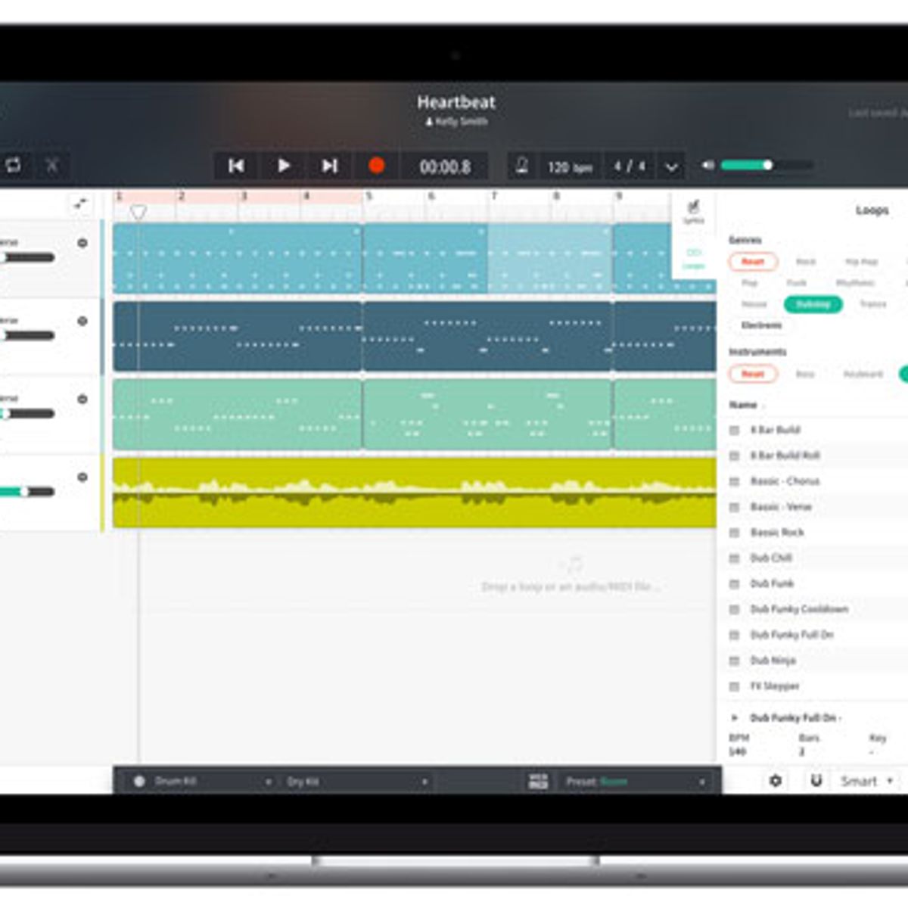Open the Smart snap dropdown
908x908 pixels.
pos(867,781)
